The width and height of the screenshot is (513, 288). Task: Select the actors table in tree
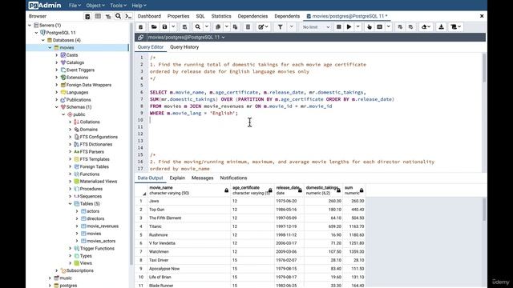pos(93,211)
